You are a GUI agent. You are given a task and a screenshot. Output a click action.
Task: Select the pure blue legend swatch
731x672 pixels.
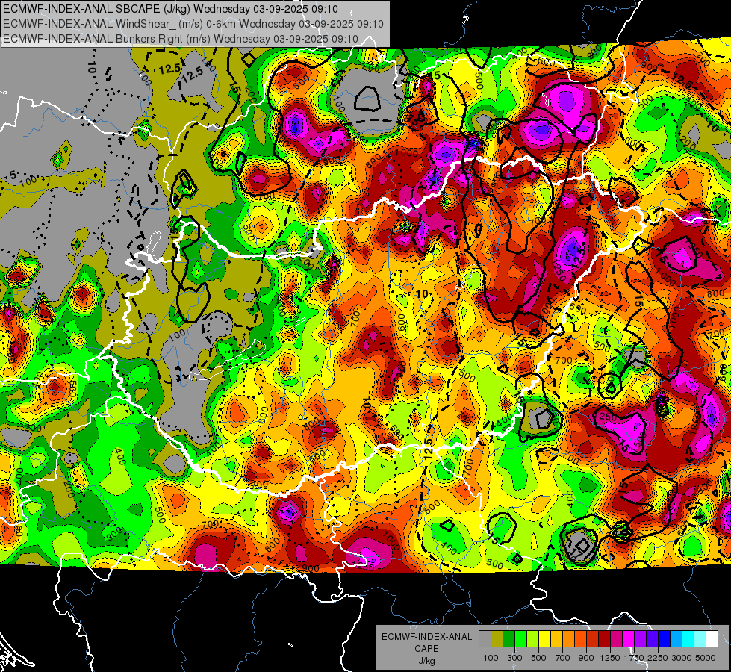click(x=665, y=639)
